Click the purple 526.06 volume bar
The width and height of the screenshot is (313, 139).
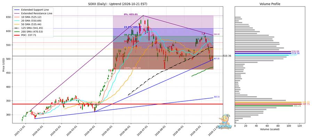click(x=263, y=51)
